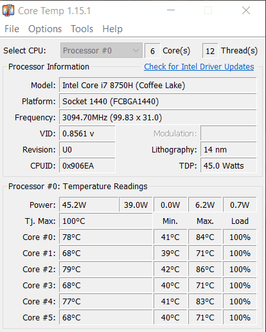Click Core #3 current temperature field
This screenshot has width=266, height=332.
[x=106, y=286]
